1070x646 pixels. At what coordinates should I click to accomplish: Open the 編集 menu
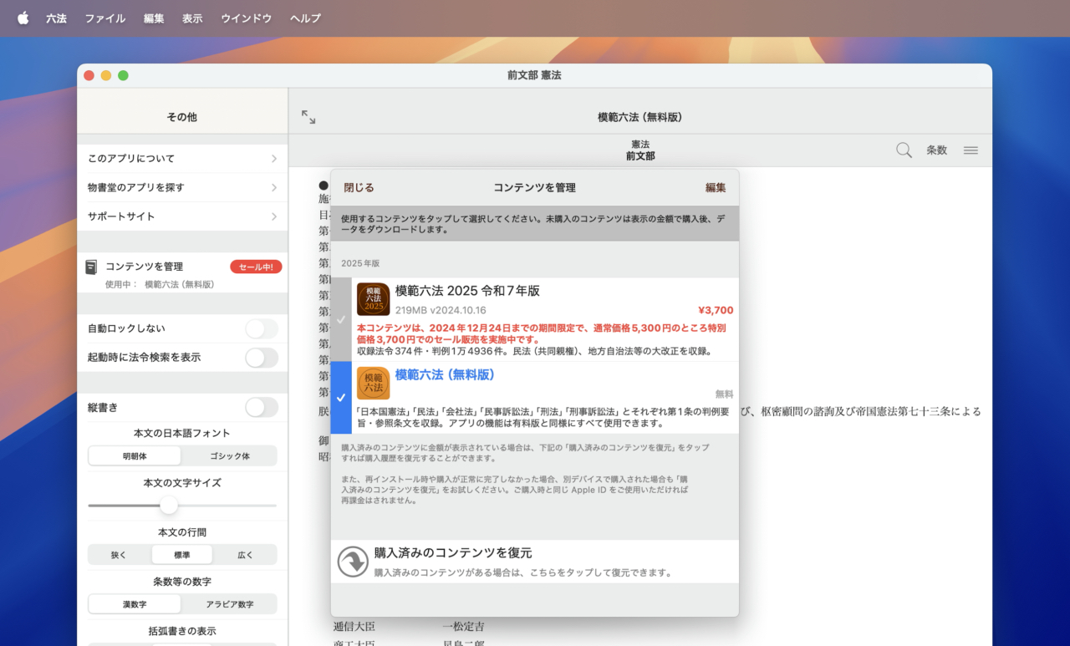(154, 18)
